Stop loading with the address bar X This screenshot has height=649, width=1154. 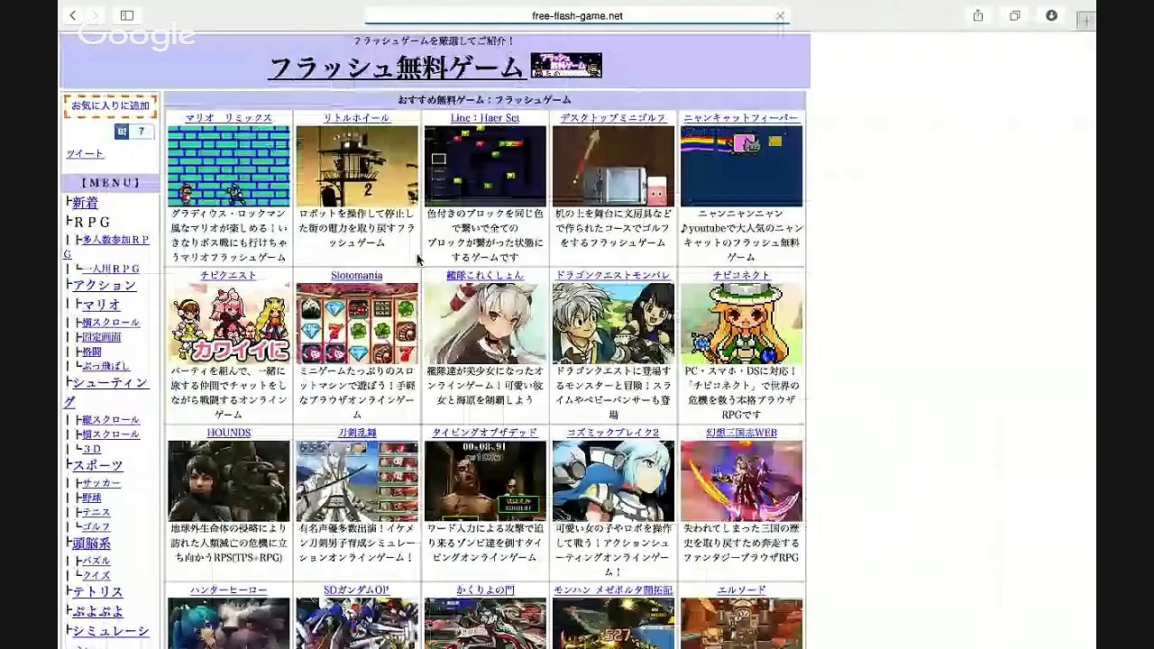pyautogui.click(x=780, y=15)
